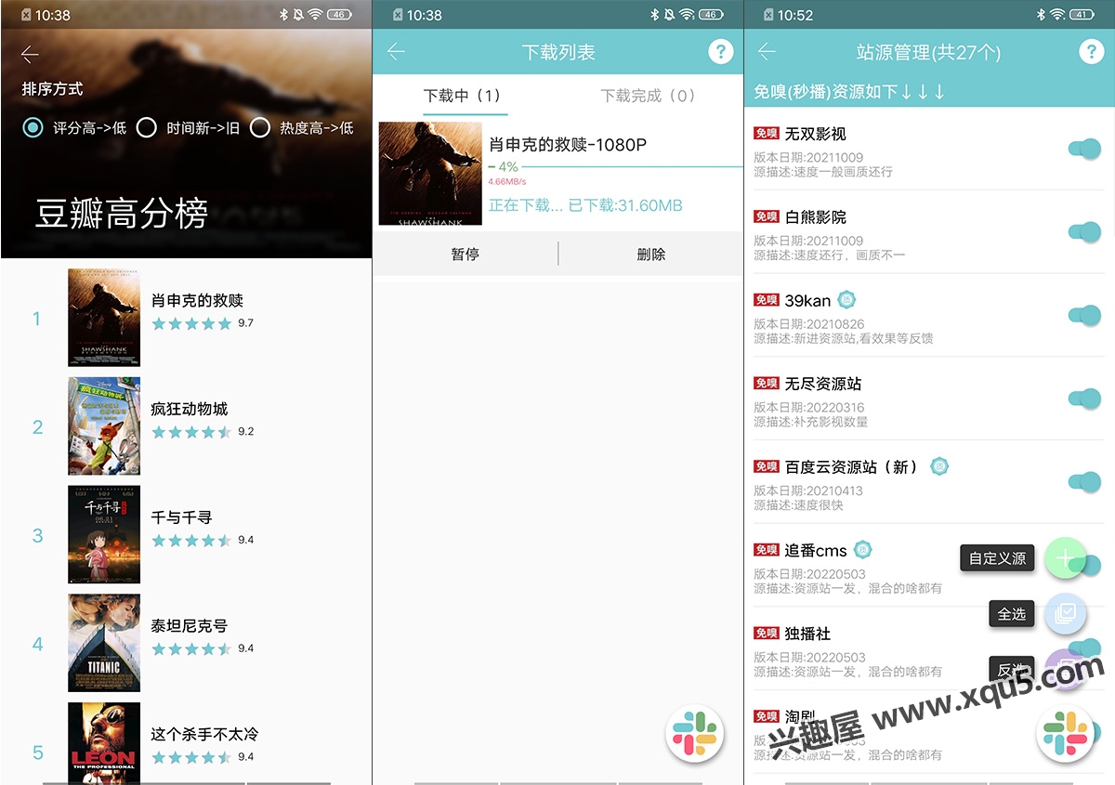Go back from the 豆瓣高分榜 screen
Screen dimensions: 1115x785
[x=30, y=55]
